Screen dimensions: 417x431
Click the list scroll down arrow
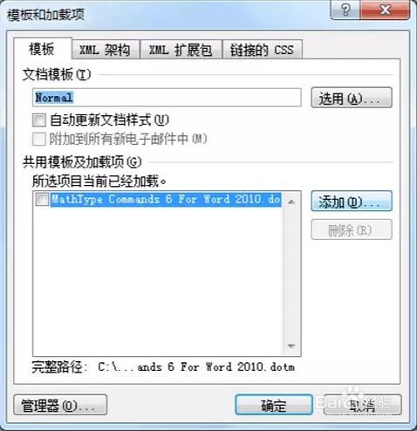tap(291, 345)
